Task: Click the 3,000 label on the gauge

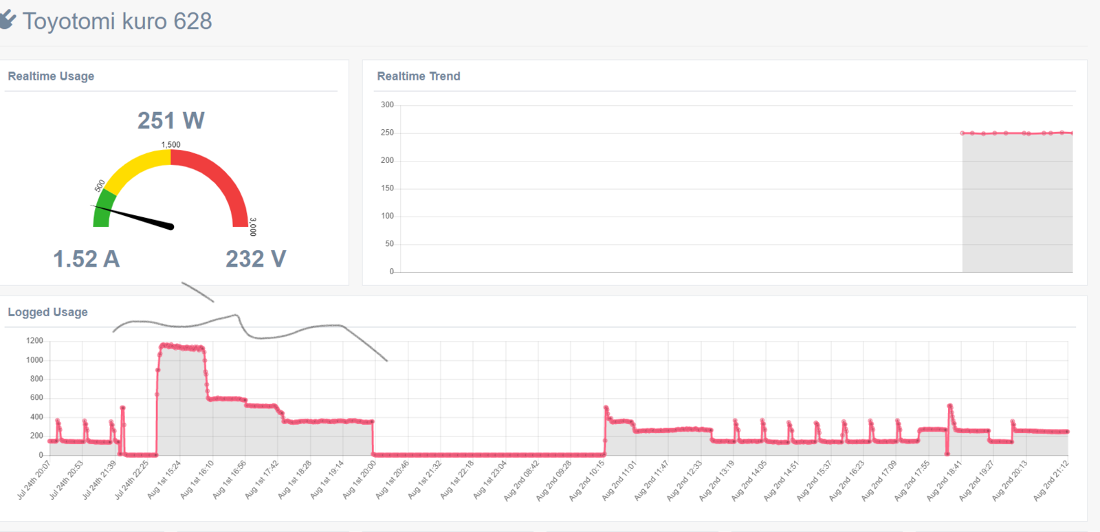Action: (x=253, y=227)
